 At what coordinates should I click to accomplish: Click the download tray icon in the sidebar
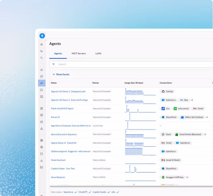click(x=41, y=160)
